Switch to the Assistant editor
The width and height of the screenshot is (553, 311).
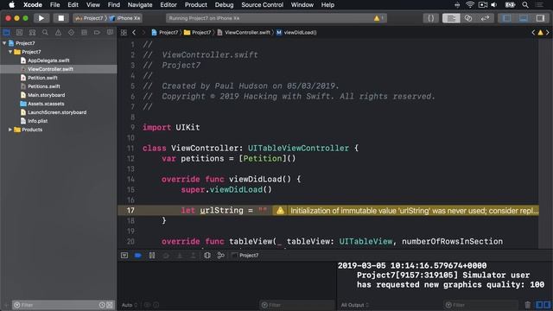(468, 18)
